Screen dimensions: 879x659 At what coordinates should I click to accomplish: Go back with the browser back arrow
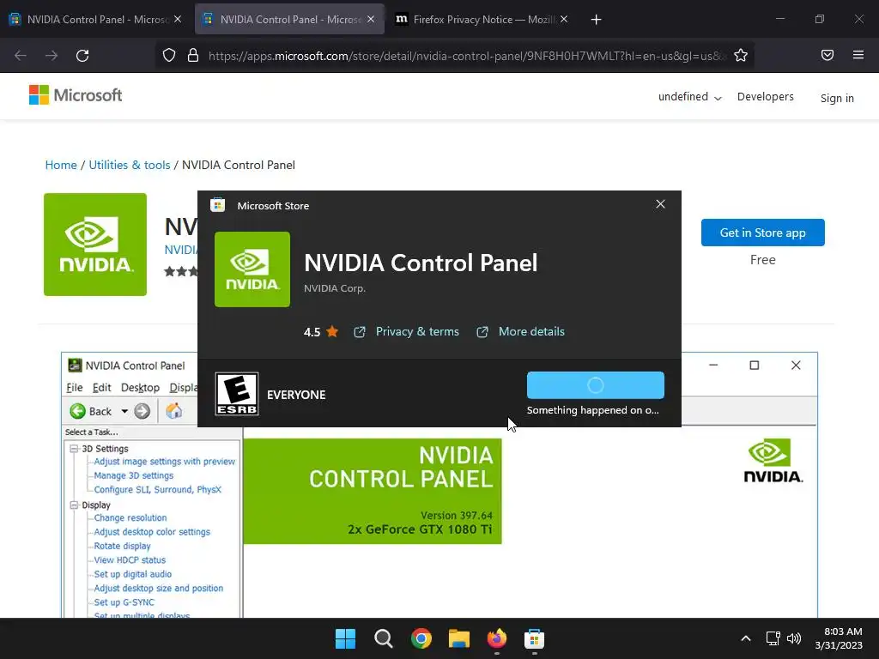pyautogui.click(x=21, y=56)
